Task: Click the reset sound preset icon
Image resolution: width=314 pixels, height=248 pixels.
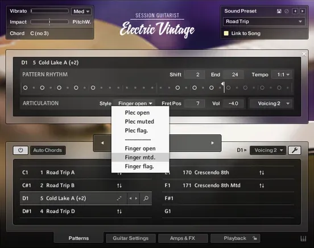Action: pos(287,11)
